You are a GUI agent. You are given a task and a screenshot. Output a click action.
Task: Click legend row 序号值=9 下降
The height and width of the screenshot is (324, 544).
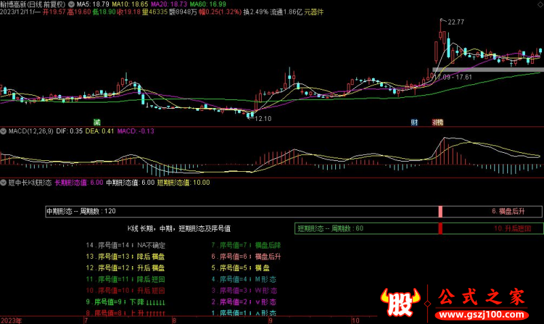pyautogui.click(x=125, y=302)
